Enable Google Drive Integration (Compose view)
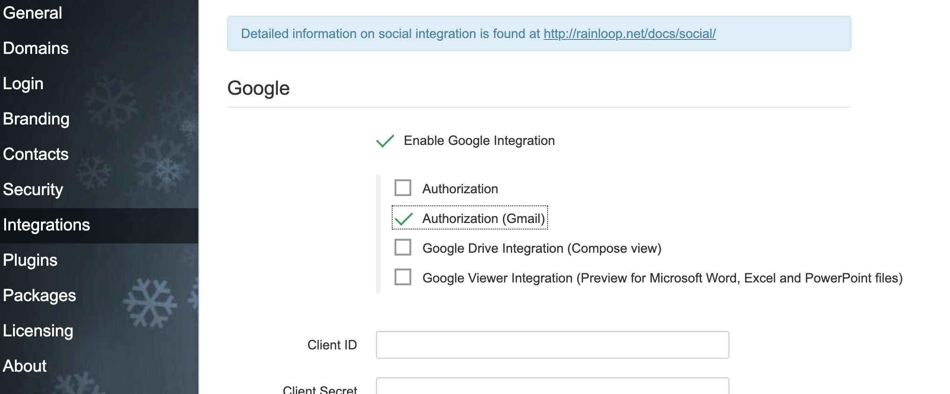 click(x=403, y=247)
